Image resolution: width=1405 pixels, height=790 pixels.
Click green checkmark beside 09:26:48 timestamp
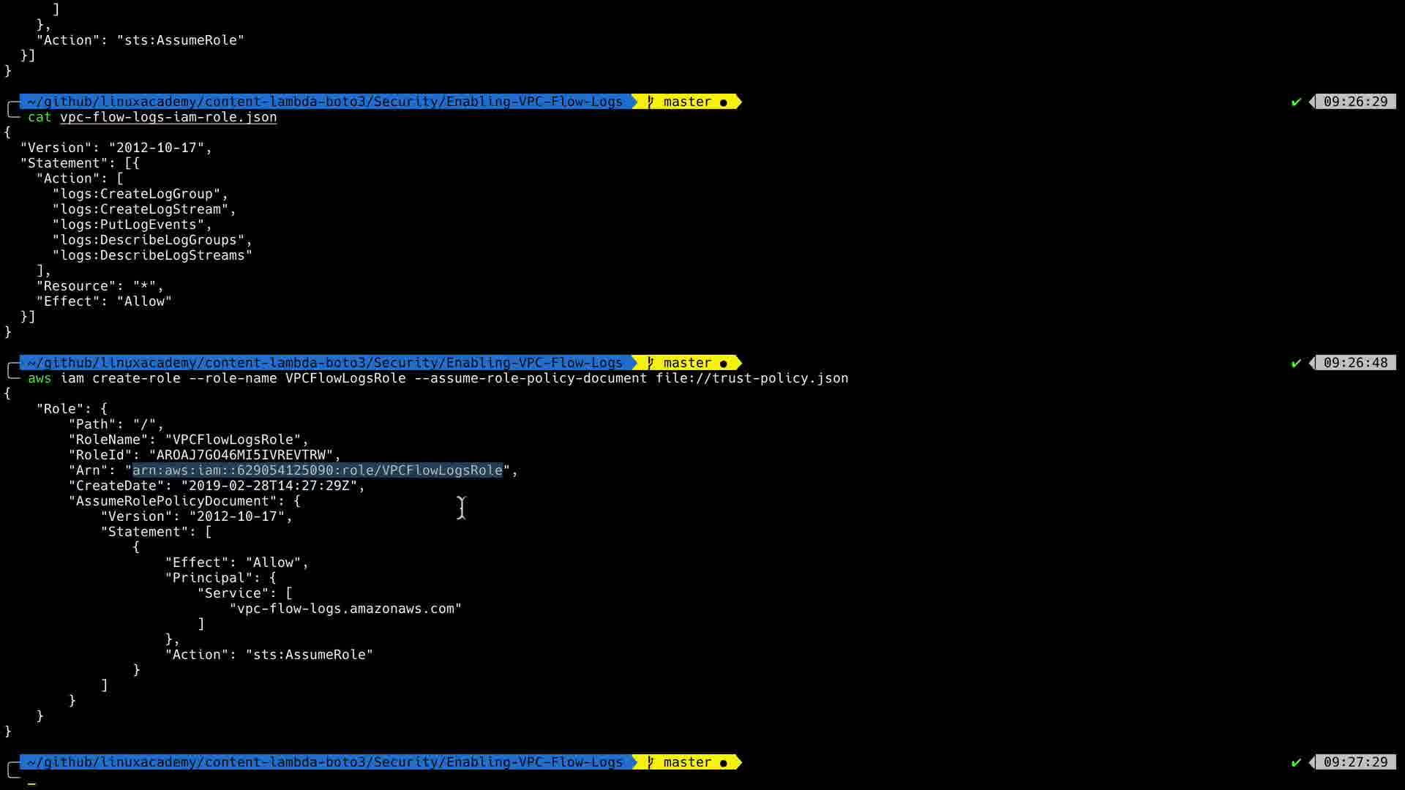pyautogui.click(x=1296, y=363)
